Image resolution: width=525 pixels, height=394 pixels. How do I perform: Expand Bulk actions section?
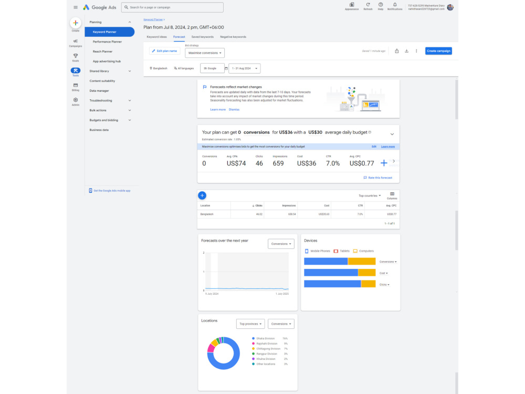coord(130,110)
